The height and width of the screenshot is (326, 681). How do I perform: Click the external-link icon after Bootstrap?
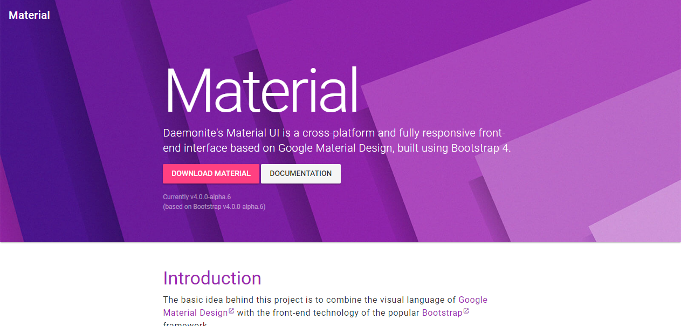coord(466,311)
